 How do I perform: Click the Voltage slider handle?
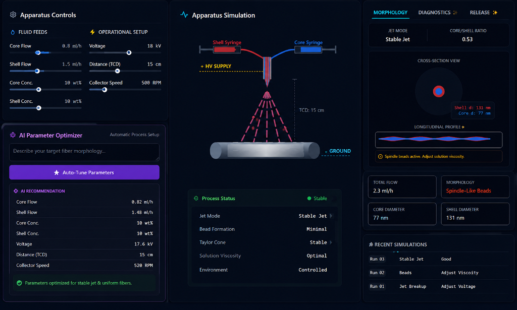[129, 52]
